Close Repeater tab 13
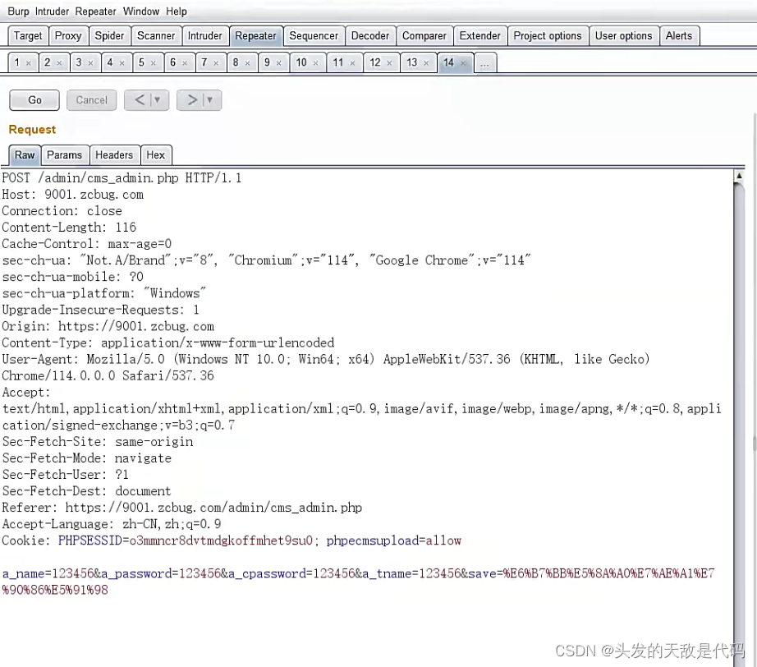This screenshot has width=757, height=667. coord(426,62)
